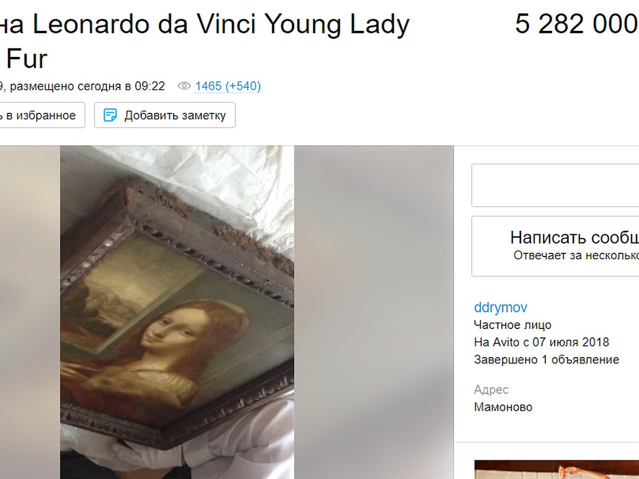Click the blurred left side of the photo gallery
Screen dimensions: 639x479
(x=30, y=312)
